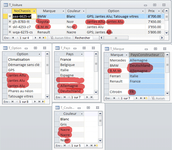Click Rechercher search box in T_Voiture
The image size is (172, 150).
point(84,38)
